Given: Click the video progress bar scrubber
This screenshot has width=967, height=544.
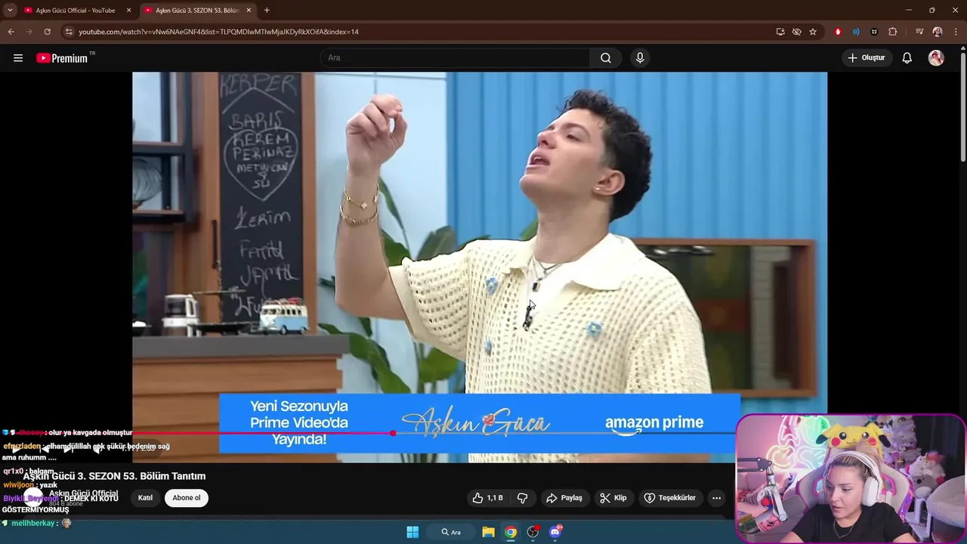Looking at the screenshot, I should click(x=393, y=433).
